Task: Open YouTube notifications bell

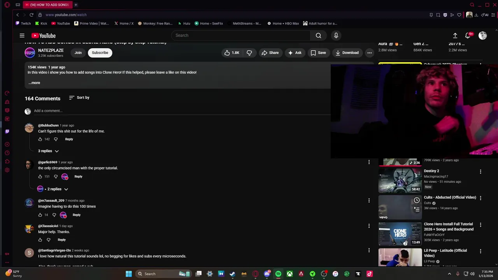Action: click(468, 35)
